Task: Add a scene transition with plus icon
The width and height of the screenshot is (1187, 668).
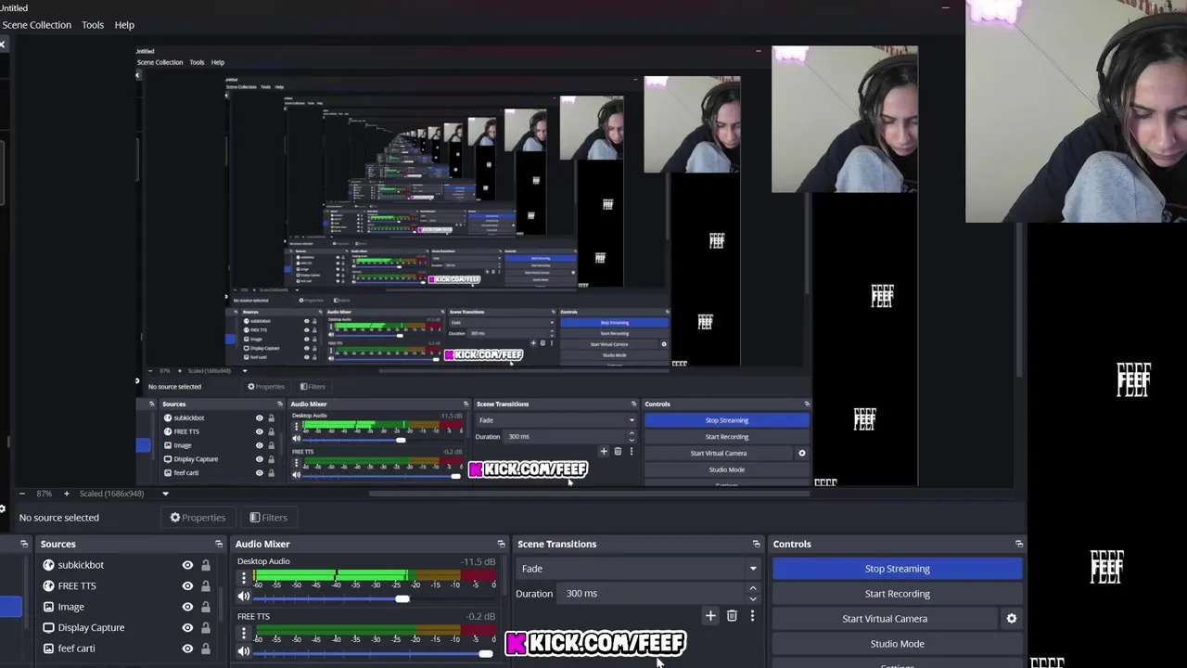Action: tap(710, 615)
